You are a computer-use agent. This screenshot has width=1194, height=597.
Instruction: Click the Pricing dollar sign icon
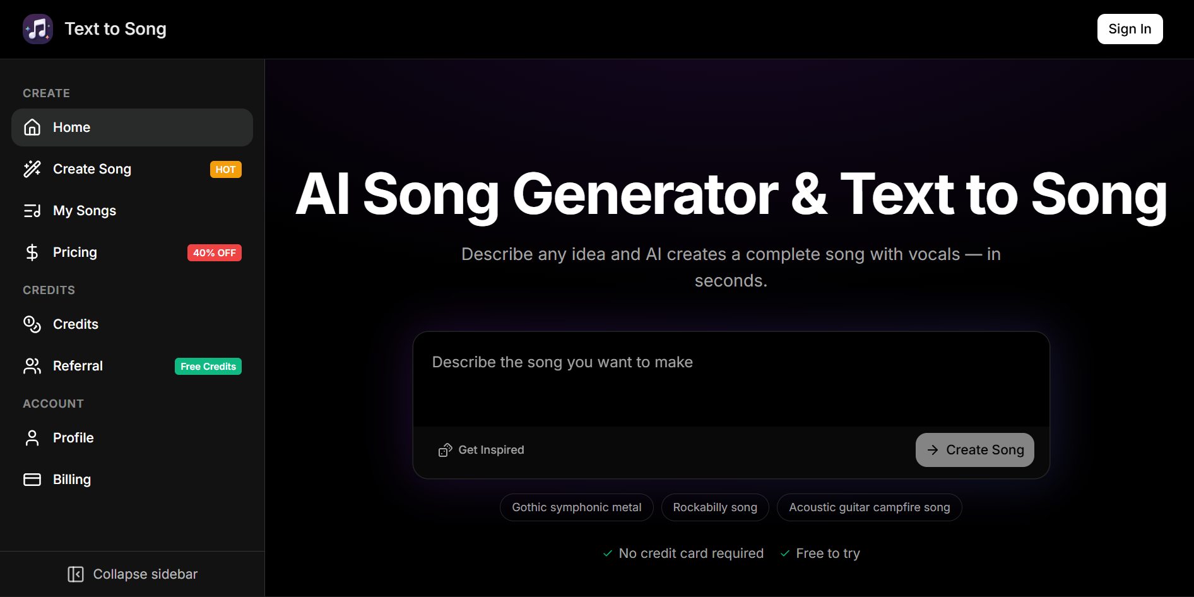coord(32,252)
